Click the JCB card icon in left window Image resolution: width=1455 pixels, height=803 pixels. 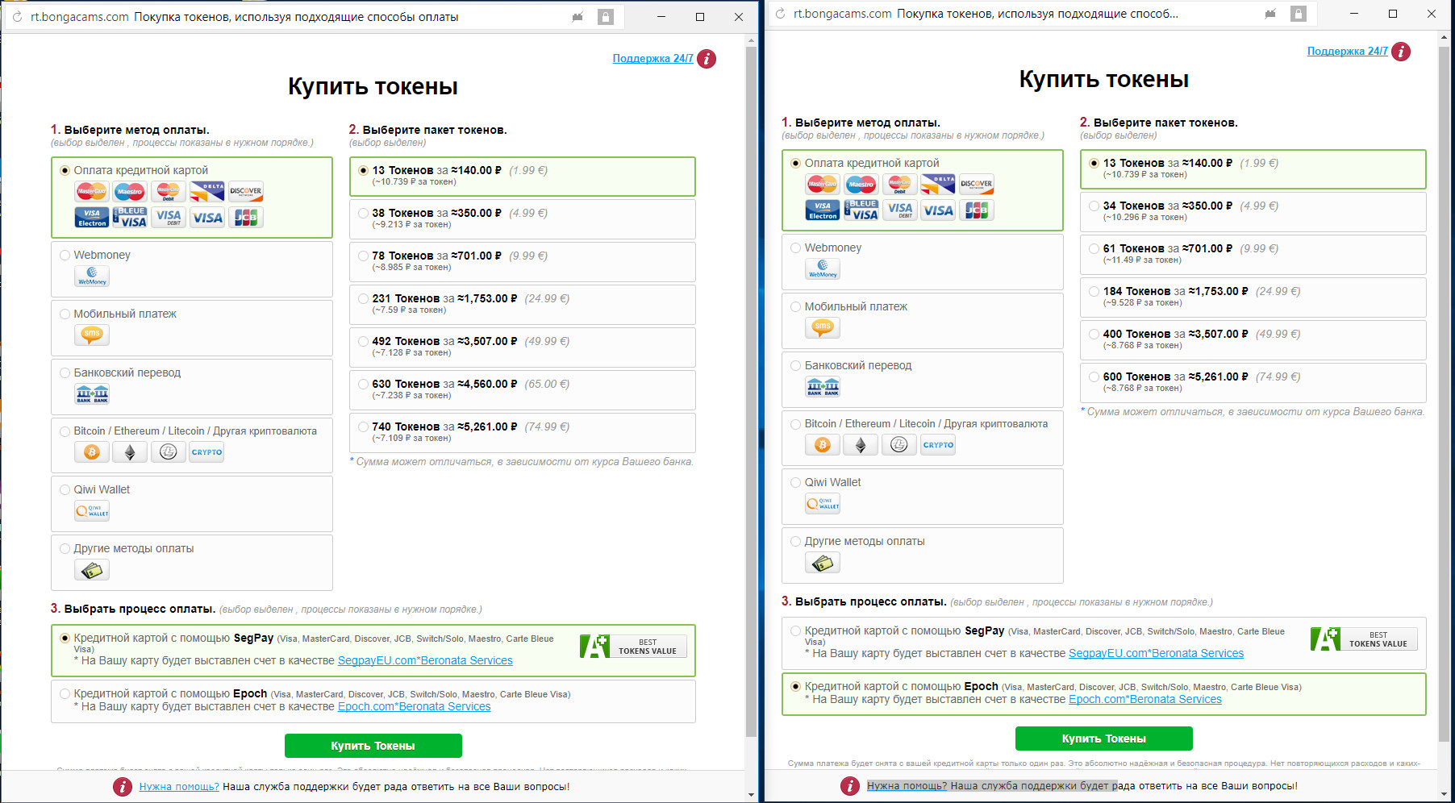coord(246,218)
